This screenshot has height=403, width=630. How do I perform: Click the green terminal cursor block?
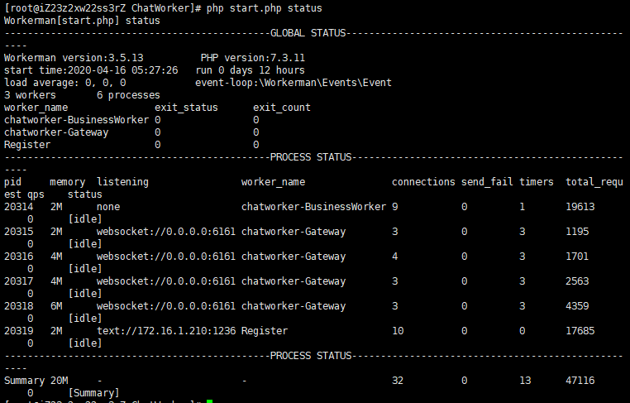pos(209,401)
